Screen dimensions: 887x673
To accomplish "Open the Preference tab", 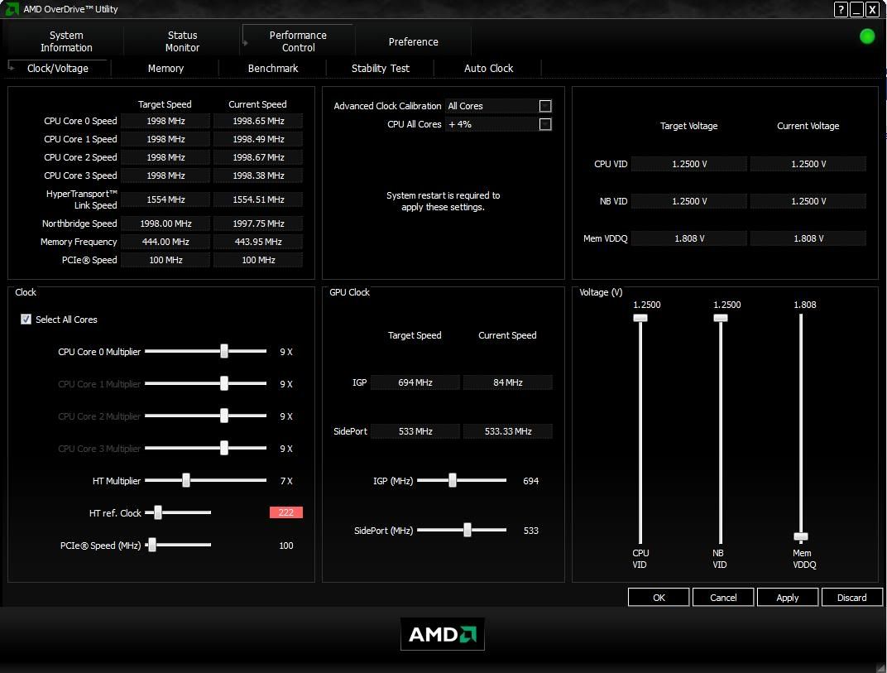I will 413,42.
